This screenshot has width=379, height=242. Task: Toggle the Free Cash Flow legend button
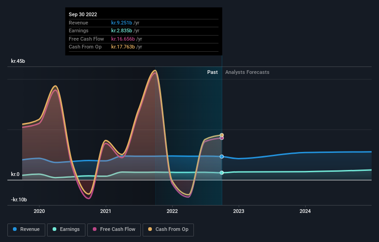coord(114,230)
